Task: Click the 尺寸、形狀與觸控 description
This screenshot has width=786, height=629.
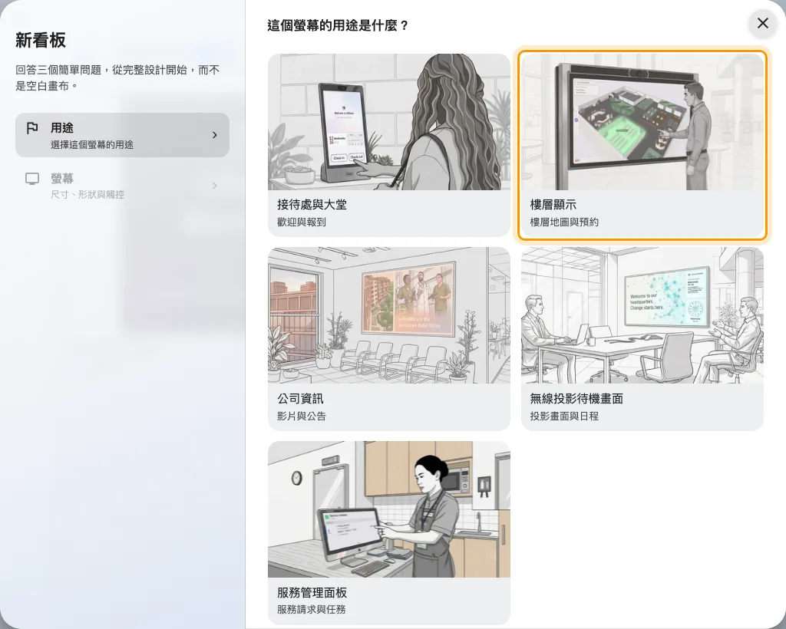Action: (x=88, y=195)
